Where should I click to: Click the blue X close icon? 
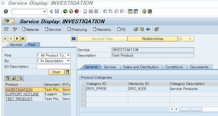(74, 39)
